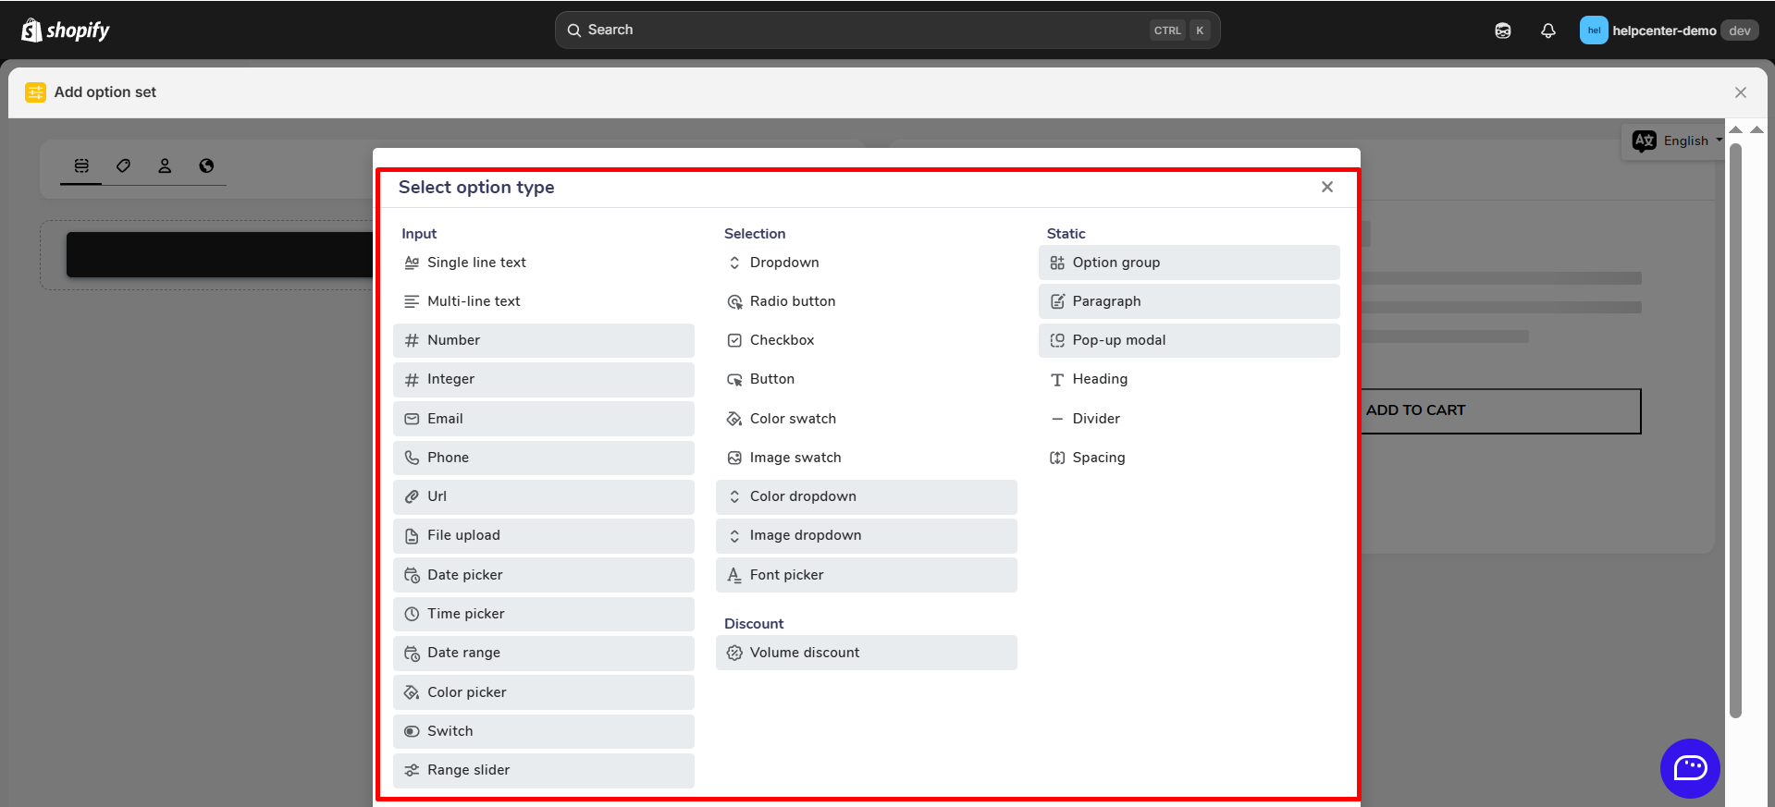Click the document icon for File upload

[412, 535]
